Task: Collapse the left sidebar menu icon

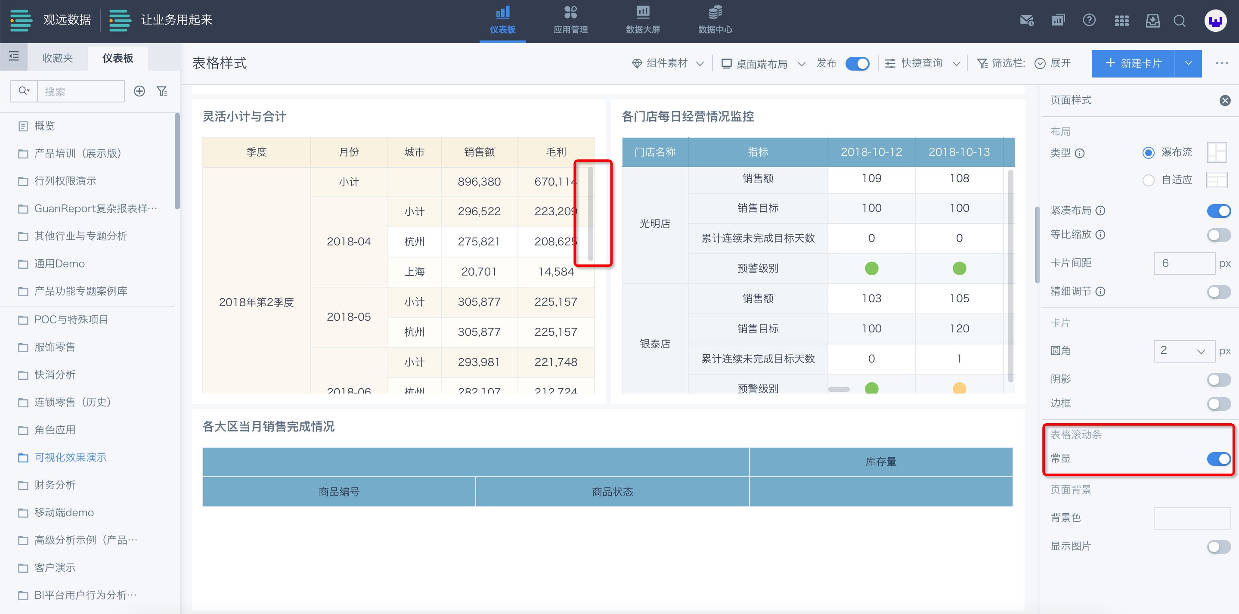Action: coord(14,57)
